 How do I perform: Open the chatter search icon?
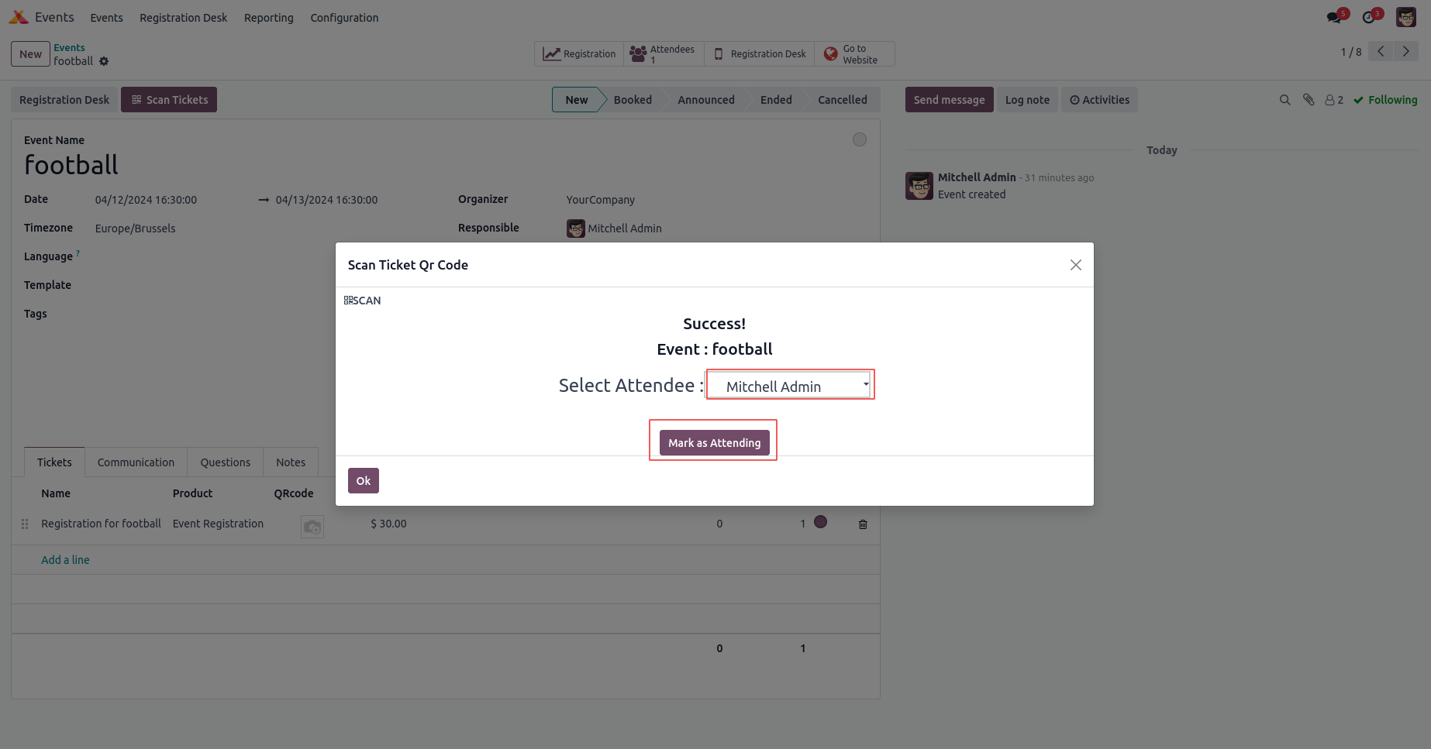1284,100
